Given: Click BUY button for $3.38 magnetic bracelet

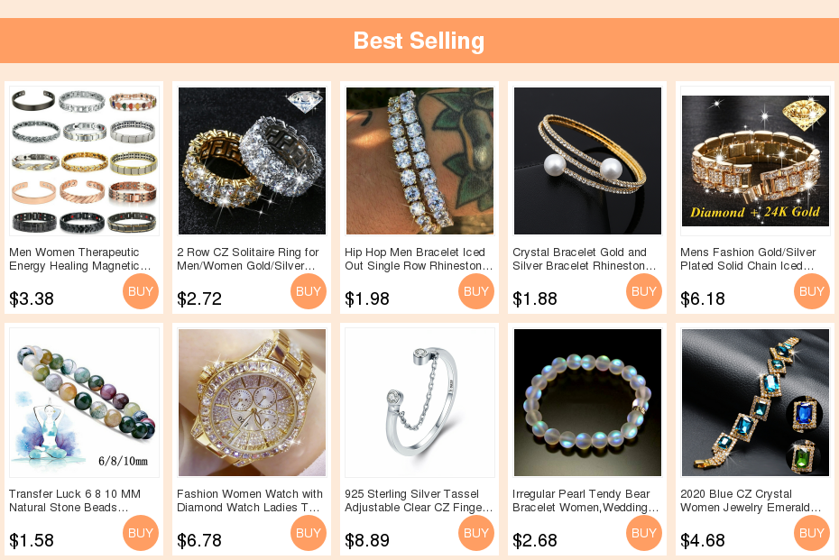Looking at the screenshot, I should tap(141, 291).
